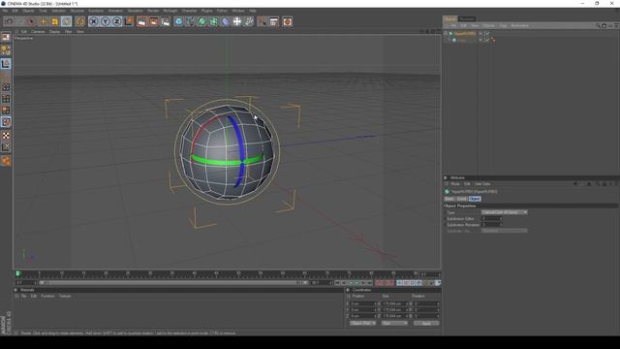This screenshot has height=349, width=620.
Task: Switch to the Coord tab in Attributes
Action: tap(462, 199)
